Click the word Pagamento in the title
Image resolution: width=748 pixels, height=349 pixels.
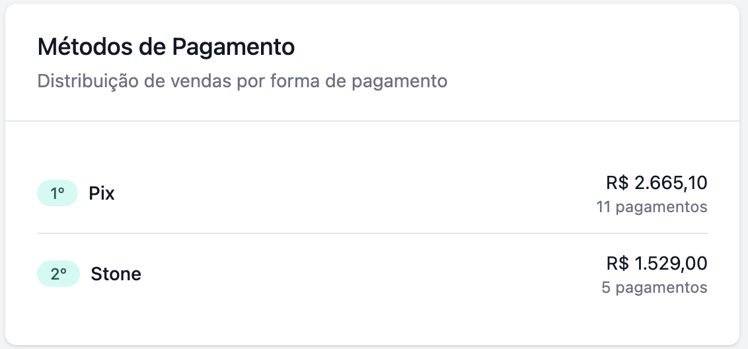pyautogui.click(x=233, y=48)
